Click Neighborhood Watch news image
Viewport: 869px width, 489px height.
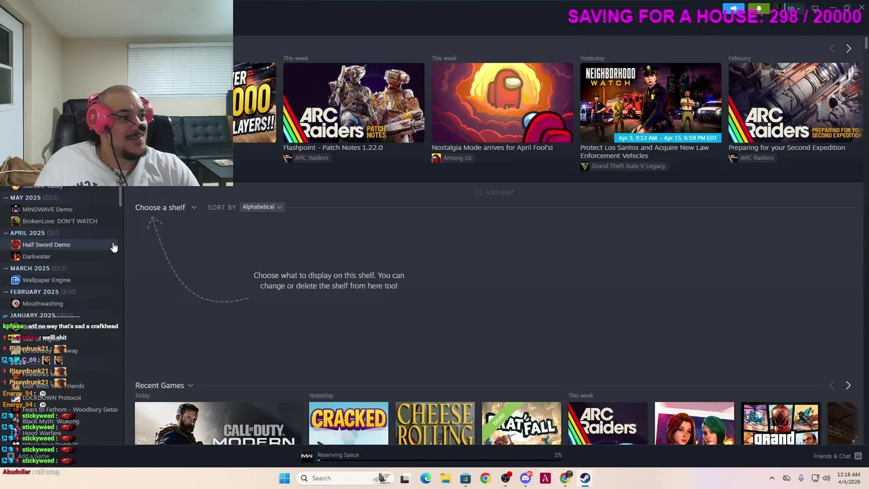pos(650,103)
